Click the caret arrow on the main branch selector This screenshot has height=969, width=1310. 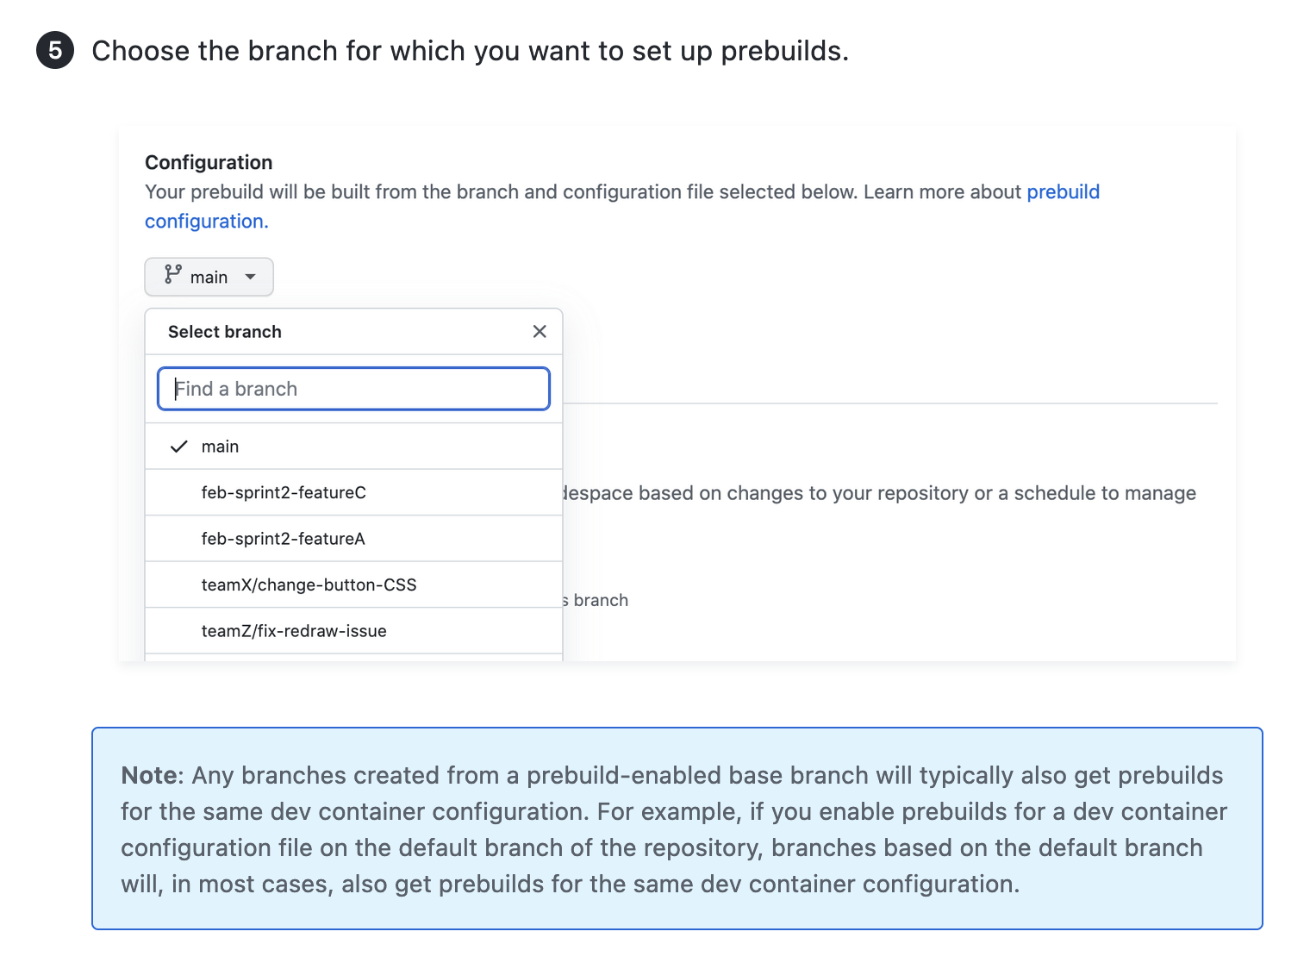pyautogui.click(x=250, y=277)
